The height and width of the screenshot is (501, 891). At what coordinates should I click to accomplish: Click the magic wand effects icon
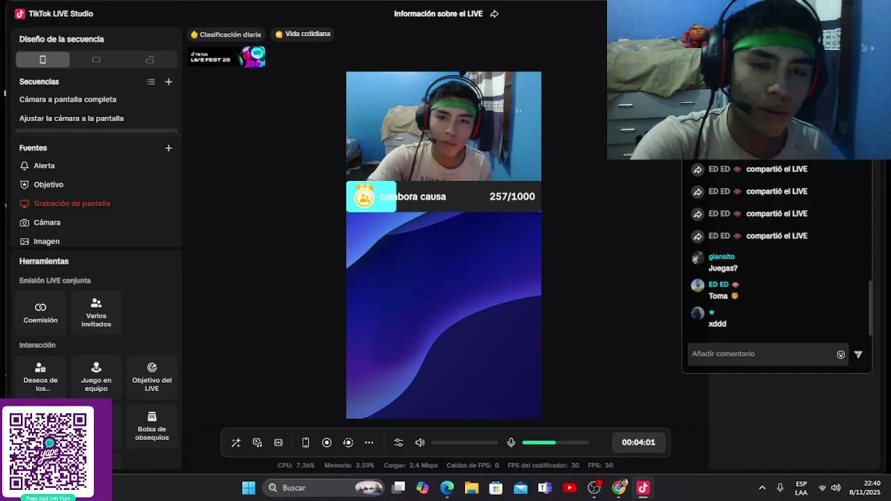coord(236,443)
